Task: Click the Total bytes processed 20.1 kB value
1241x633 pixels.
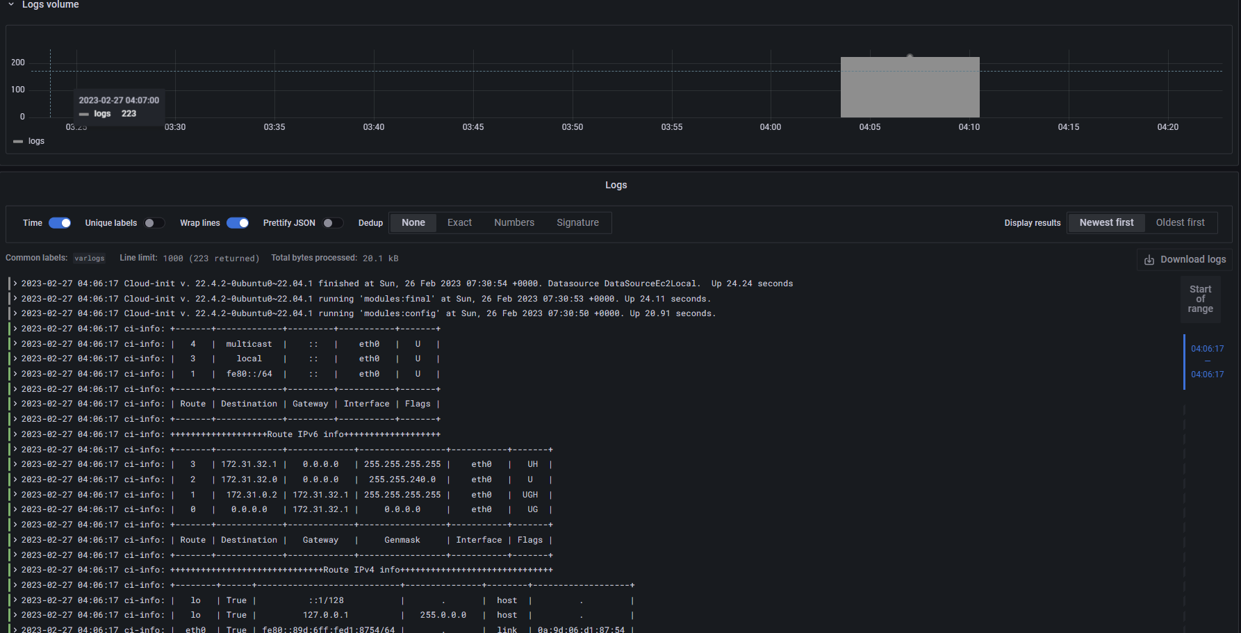Action: 380,258
